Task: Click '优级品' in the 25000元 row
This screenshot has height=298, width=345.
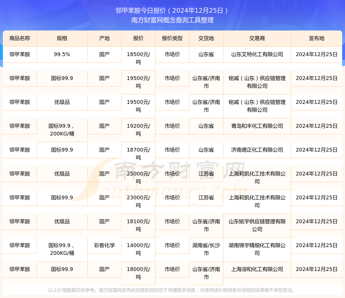Action: [62, 174]
